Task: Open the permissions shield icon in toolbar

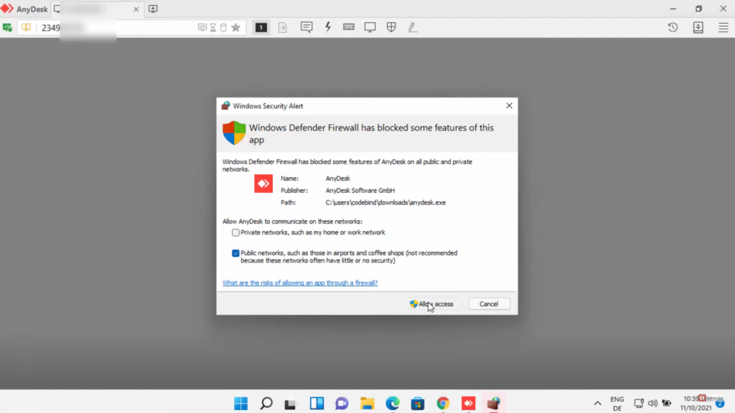Action: [391, 27]
